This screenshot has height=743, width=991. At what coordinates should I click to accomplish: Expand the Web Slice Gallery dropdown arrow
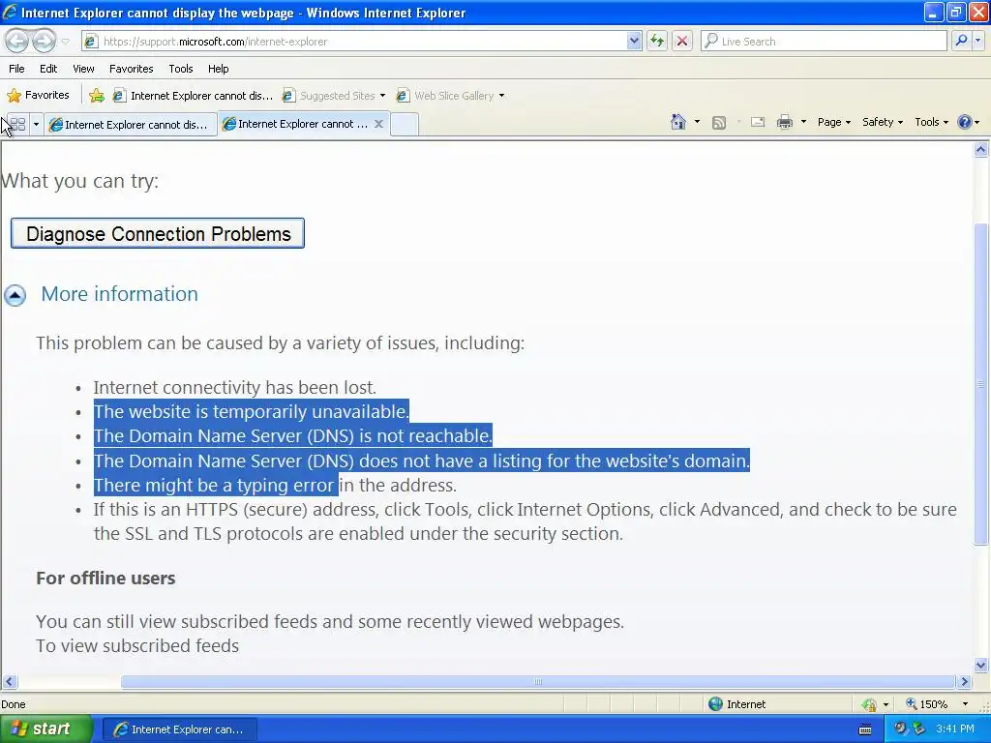point(502,96)
